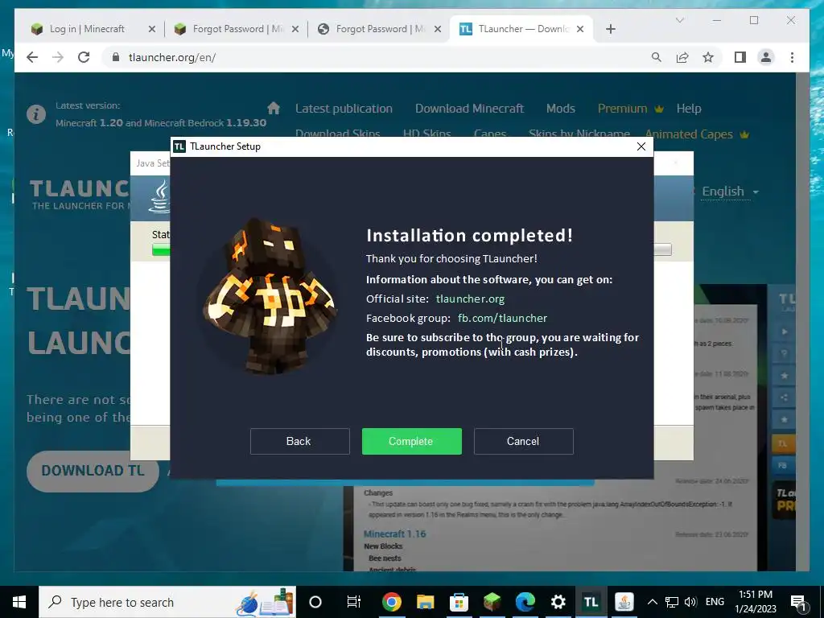The height and width of the screenshot is (618, 824).
Task: Click the page vertical scrollbar
Action: pyautogui.click(x=802, y=322)
